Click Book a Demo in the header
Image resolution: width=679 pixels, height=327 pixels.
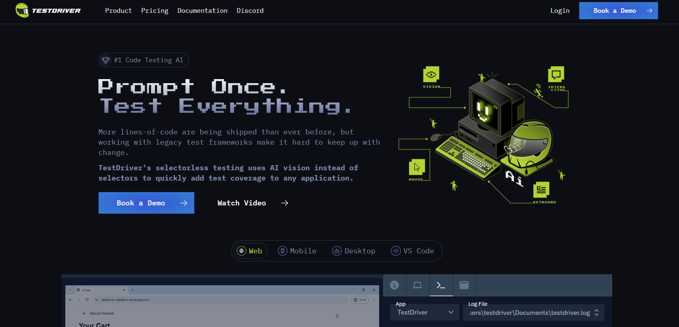(x=618, y=11)
